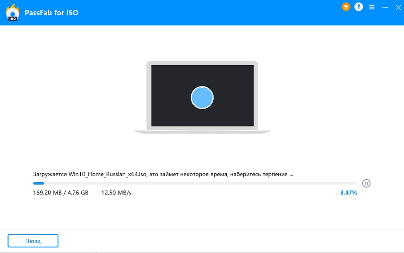Screen dimensions: 404x253
Task: Click the laptop loading illustration
Action: pyautogui.click(x=202, y=98)
